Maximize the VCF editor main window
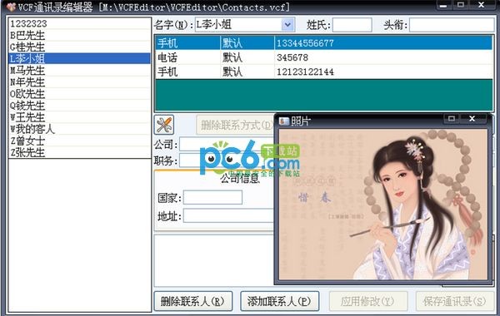Screen dimensions: 500x316 pyautogui.click(x=461, y=5)
